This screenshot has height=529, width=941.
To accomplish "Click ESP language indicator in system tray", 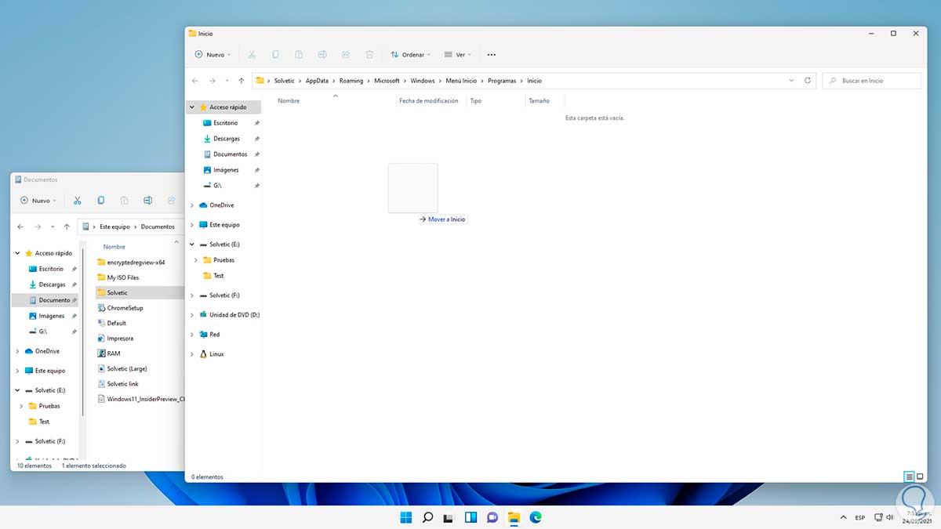I will click(860, 517).
